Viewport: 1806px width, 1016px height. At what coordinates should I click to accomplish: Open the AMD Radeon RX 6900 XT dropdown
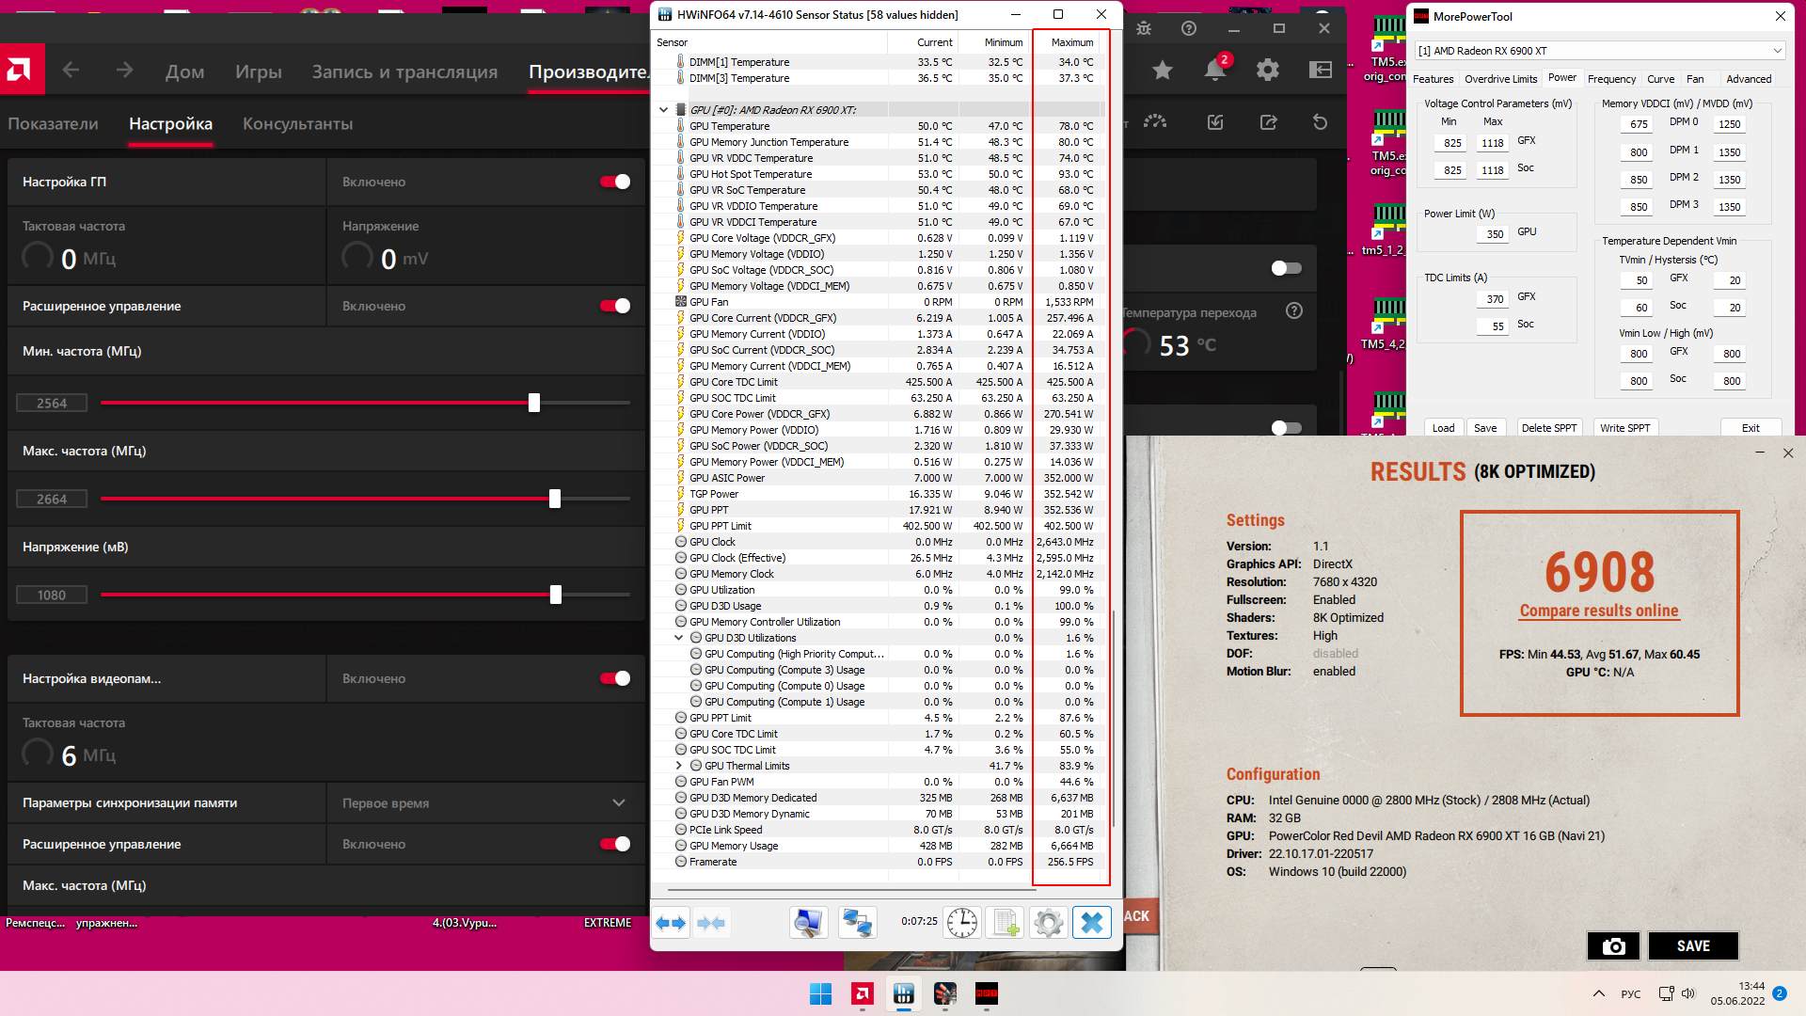point(1599,51)
